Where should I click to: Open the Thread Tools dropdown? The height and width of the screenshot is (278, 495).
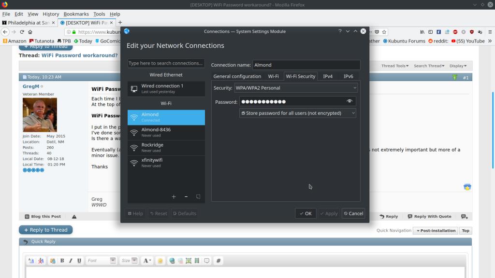(x=394, y=66)
